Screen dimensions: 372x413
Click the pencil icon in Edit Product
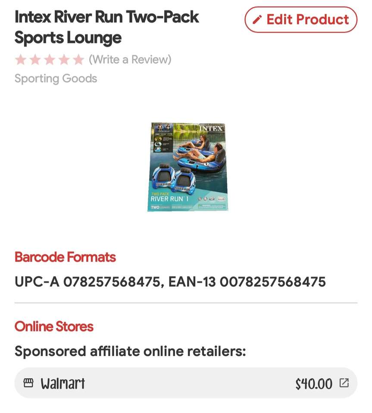pos(257,20)
